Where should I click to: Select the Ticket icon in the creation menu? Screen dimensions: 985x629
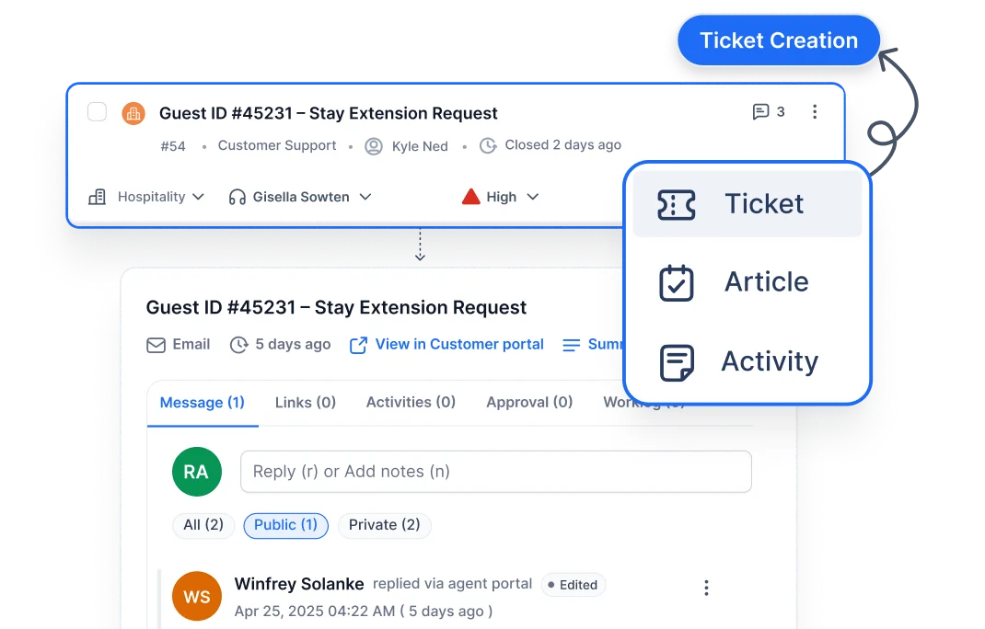tap(677, 203)
